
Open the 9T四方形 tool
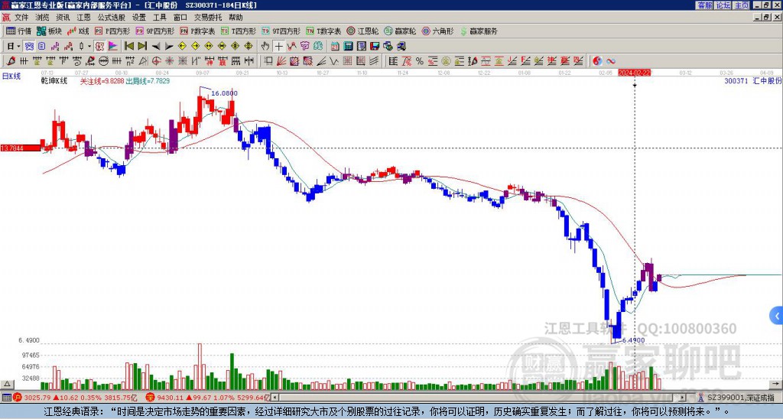pyautogui.click(x=281, y=31)
